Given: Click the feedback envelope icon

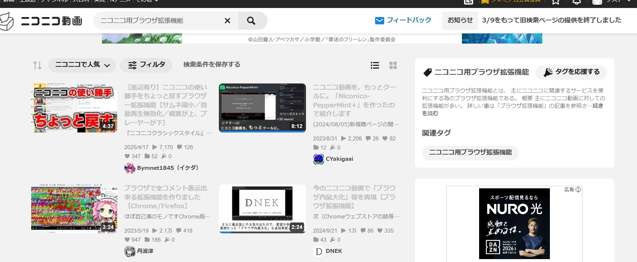Looking at the screenshot, I should pos(379,21).
